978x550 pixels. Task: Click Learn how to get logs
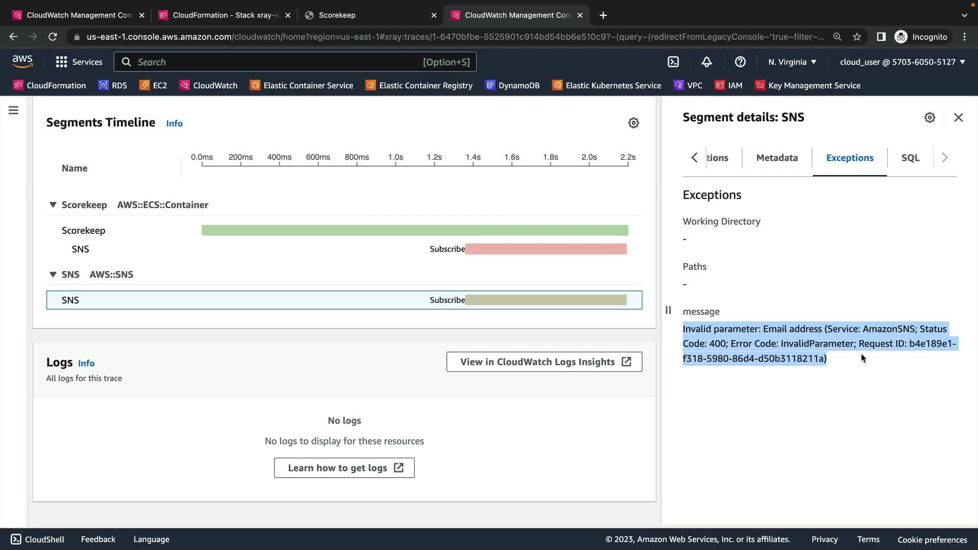point(344,468)
